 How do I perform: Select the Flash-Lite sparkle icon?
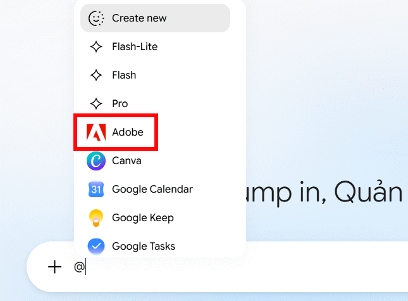click(96, 47)
